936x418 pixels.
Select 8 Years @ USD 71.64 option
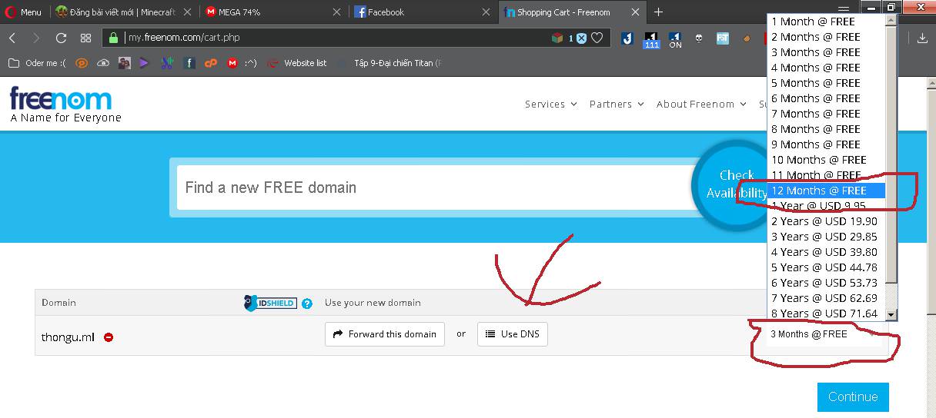[x=827, y=313]
